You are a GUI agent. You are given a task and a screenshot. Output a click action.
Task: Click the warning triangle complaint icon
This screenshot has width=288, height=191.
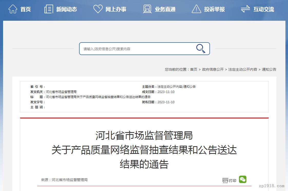[196, 9]
